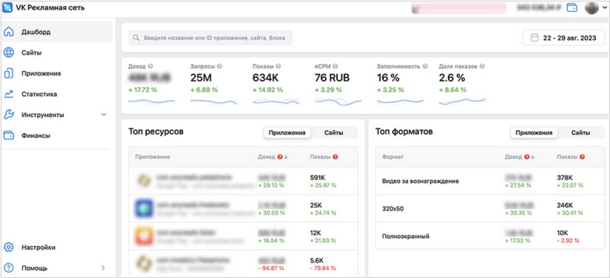Click the Инструменты wrench icon
Image resolution: width=610 pixels, height=278 pixels.
tap(9, 115)
